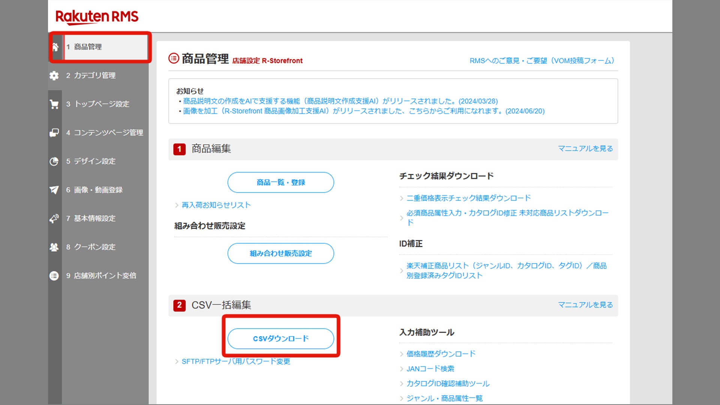The width and height of the screenshot is (720, 405).
Task: Click the 組み合わせ販売設定 button
Action: [280, 253]
